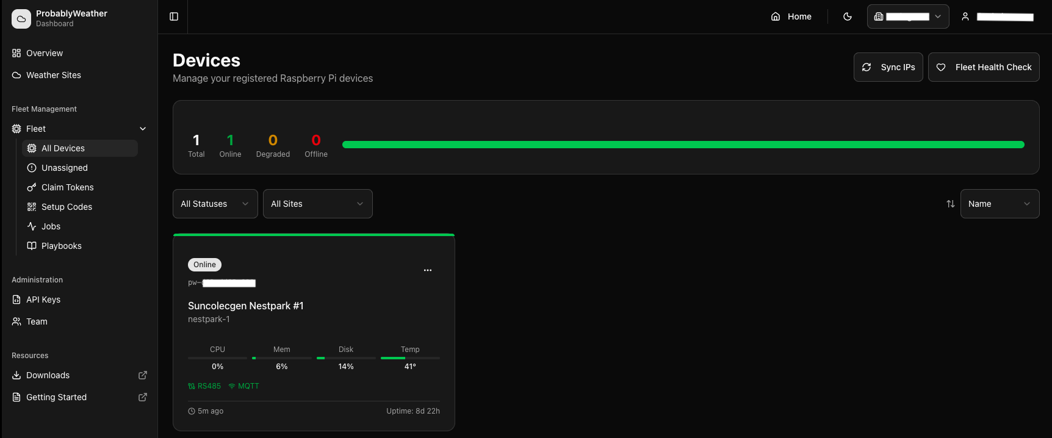This screenshot has width=1052, height=438.
Task: Collapse the Fleet section chevron
Action: click(143, 129)
